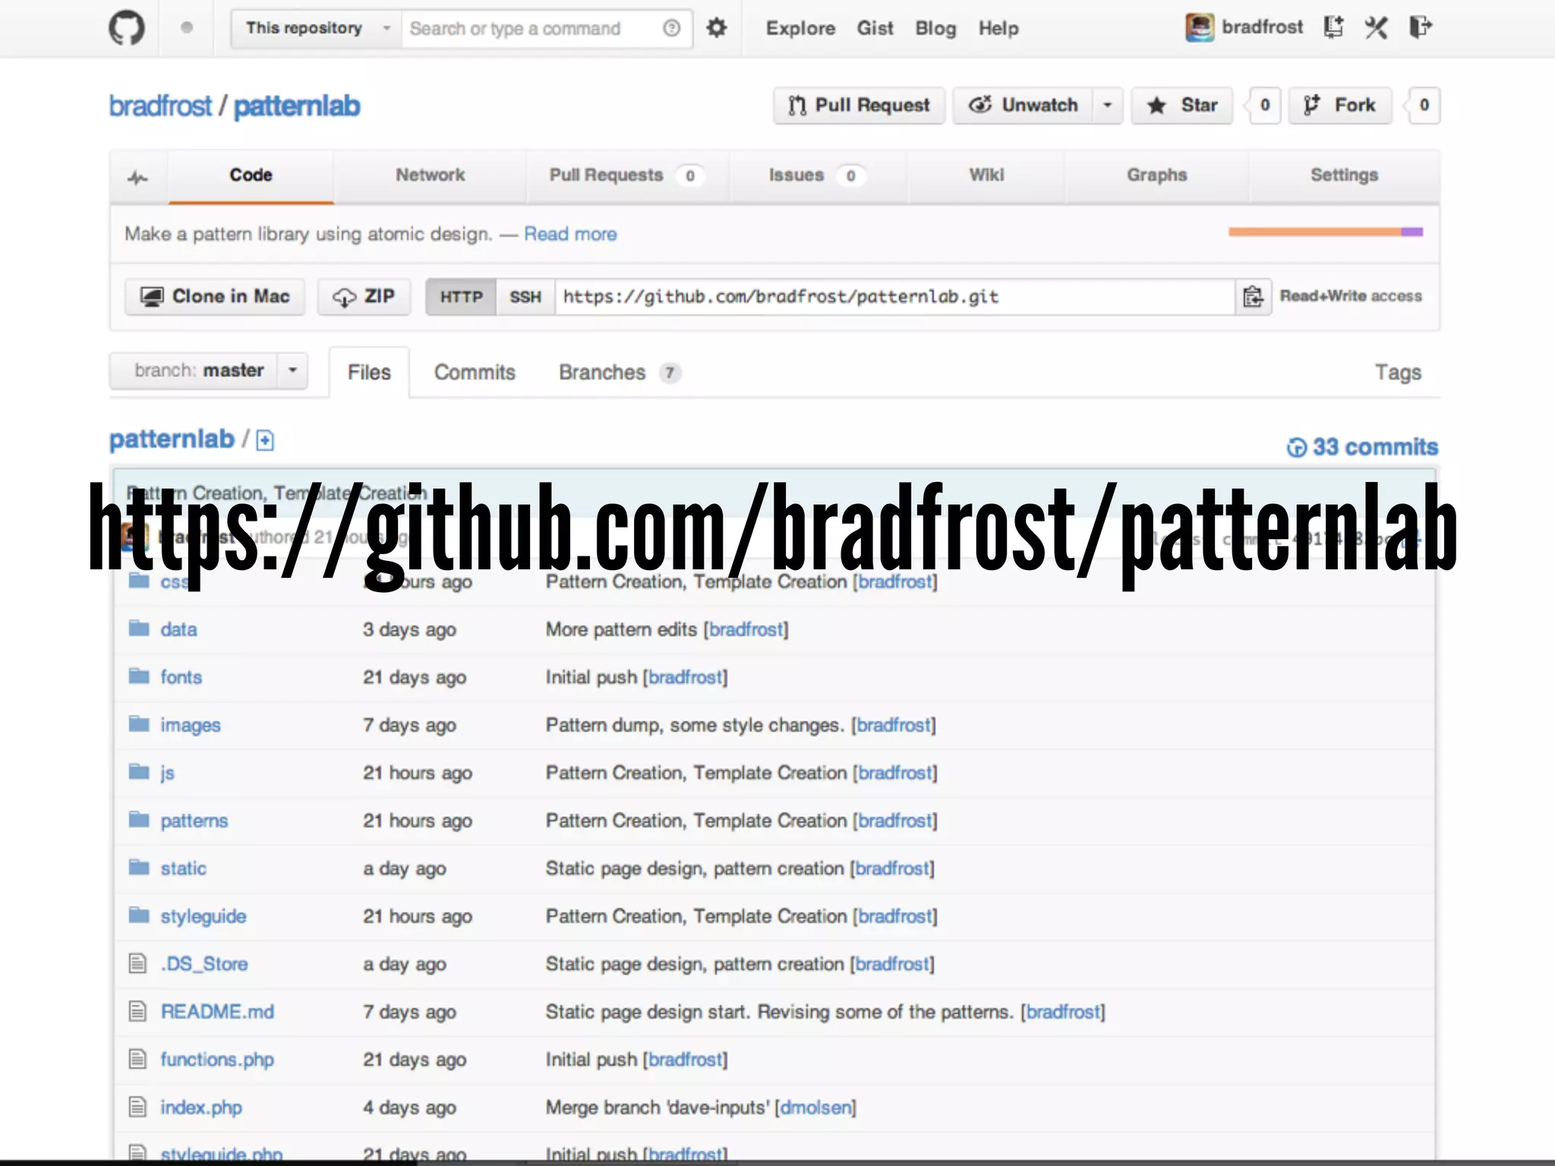Click the images folder icon

coord(139,724)
